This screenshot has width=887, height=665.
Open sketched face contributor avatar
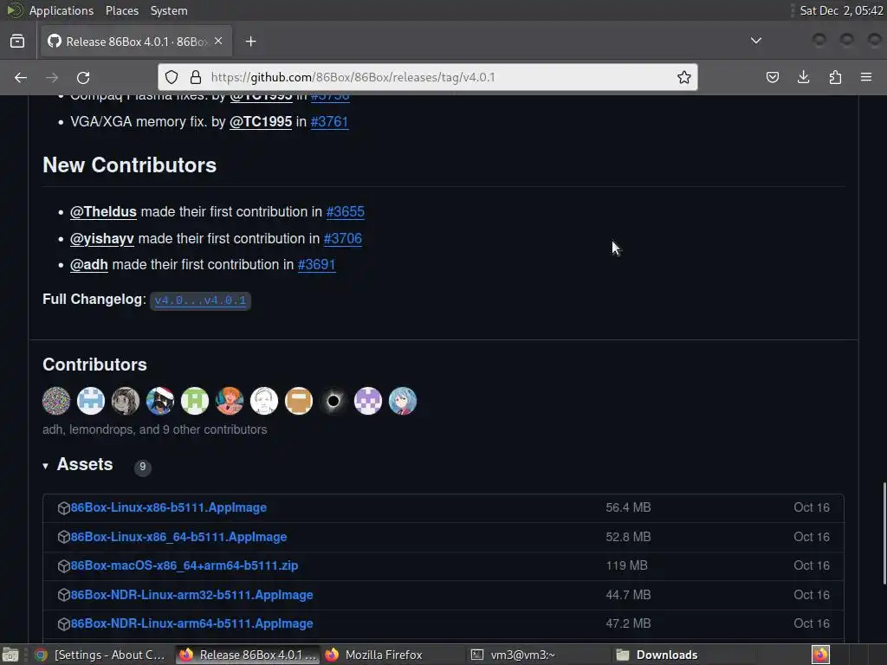pyautogui.click(x=264, y=401)
